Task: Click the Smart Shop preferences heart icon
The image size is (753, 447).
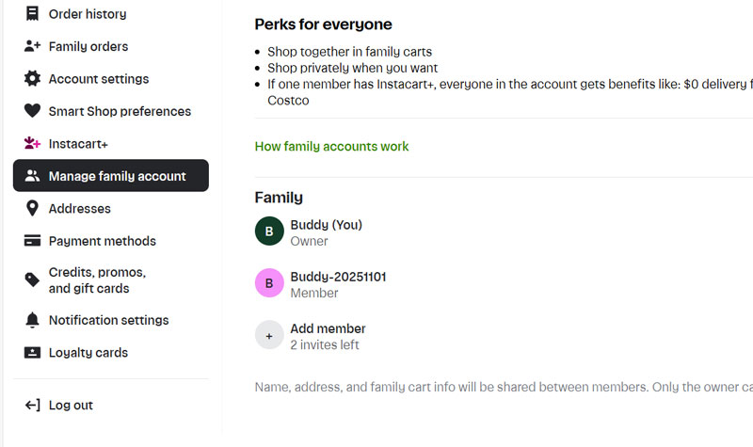Action: tap(32, 111)
